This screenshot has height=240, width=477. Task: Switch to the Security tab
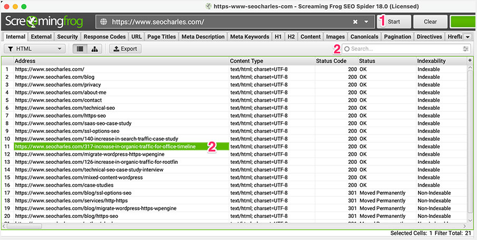click(x=67, y=37)
